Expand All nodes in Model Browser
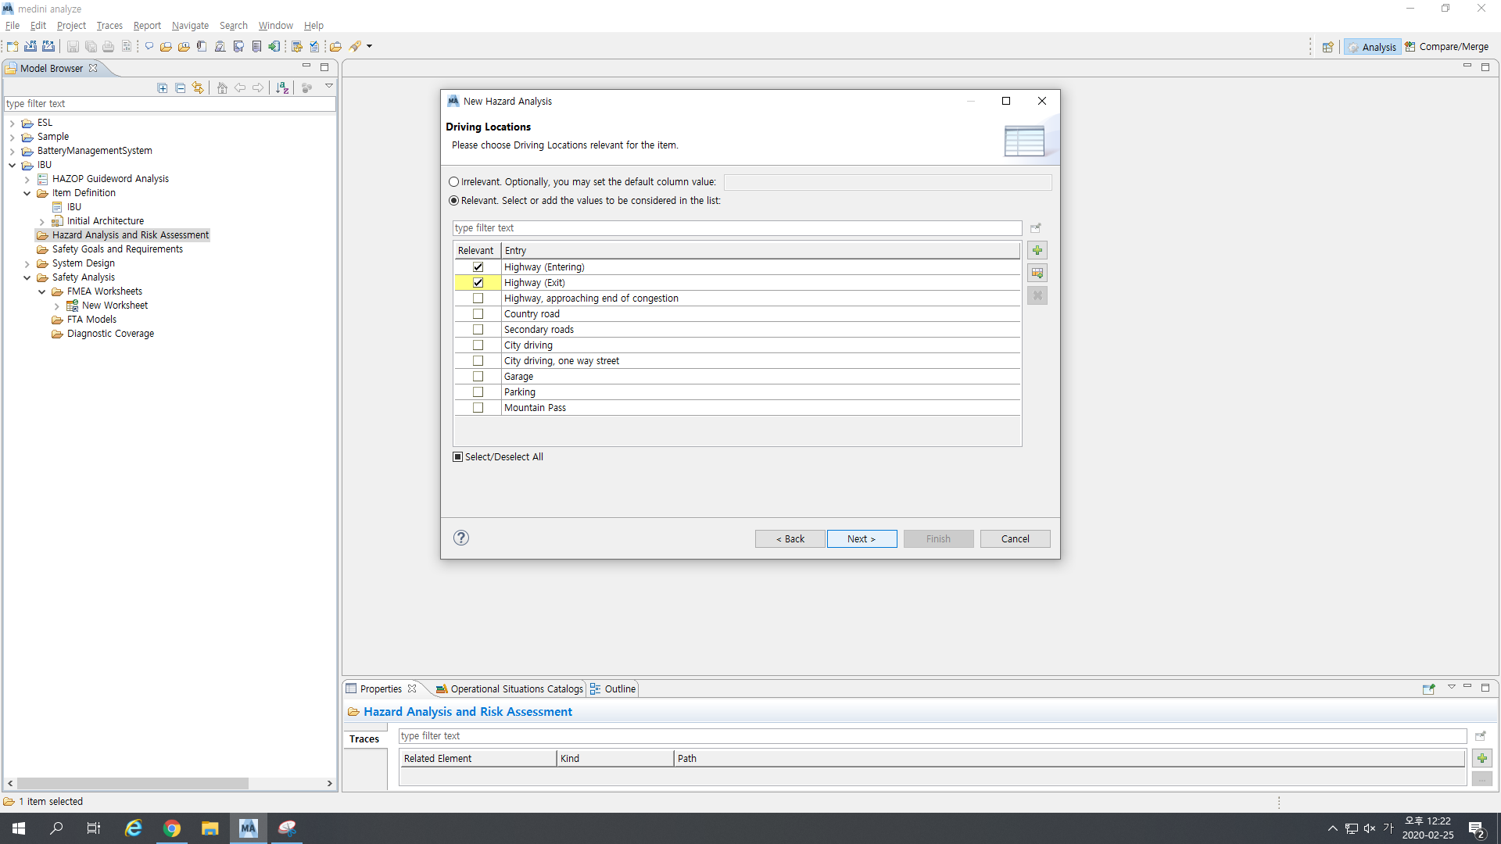This screenshot has width=1501, height=844. point(163,88)
